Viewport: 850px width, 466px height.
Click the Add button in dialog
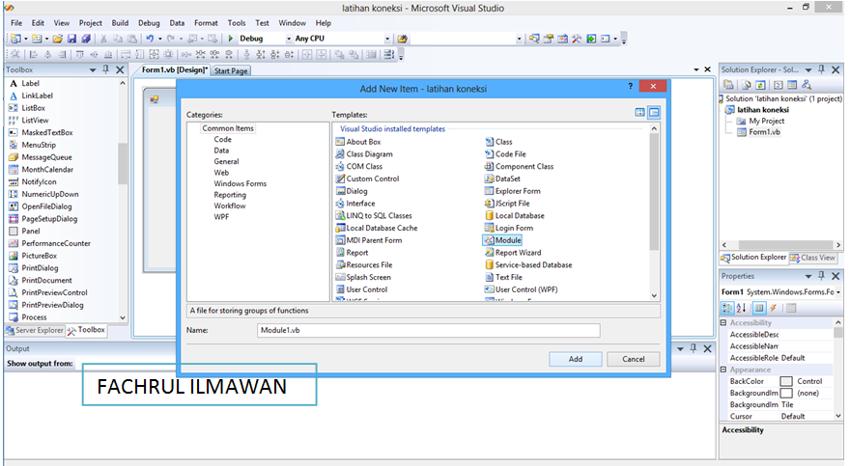click(575, 359)
